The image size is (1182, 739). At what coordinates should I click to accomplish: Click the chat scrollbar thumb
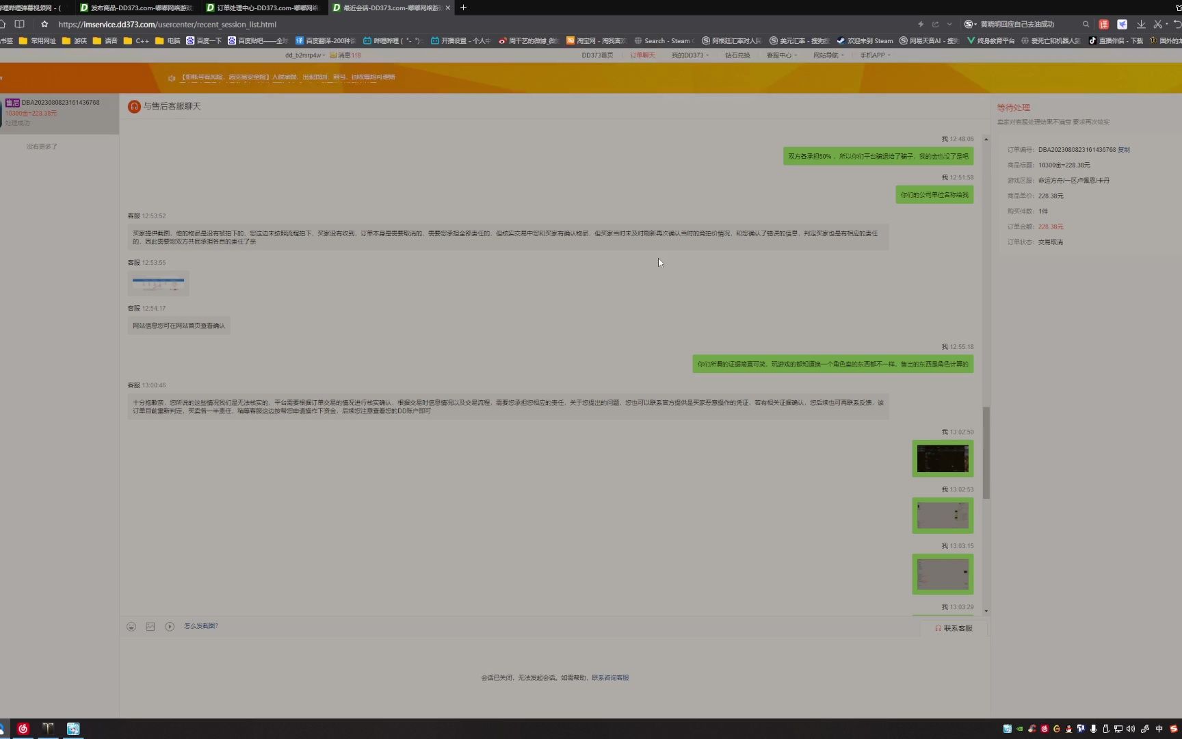point(986,453)
